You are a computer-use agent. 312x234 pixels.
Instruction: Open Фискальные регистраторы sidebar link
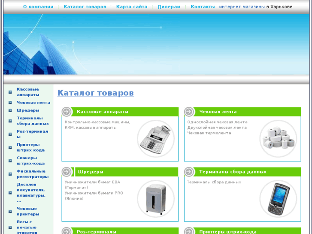(33, 174)
